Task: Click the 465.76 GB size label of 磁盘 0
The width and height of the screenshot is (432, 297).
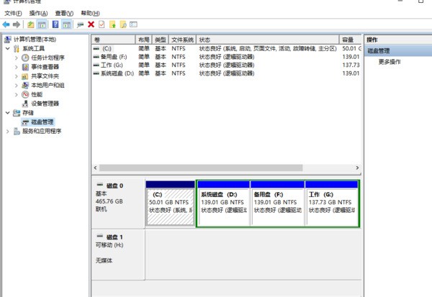Action: coord(109,201)
